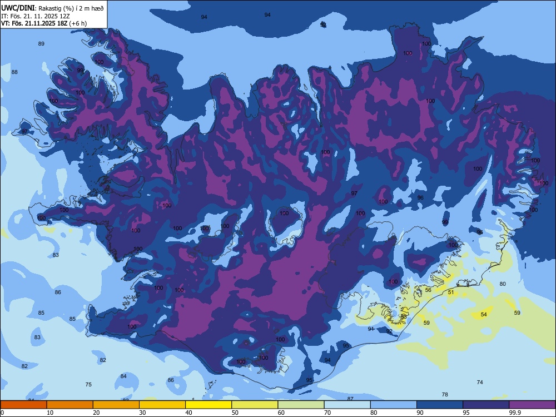Click the '10' tick label in the legend
This screenshot has height=417, width=556.
point(50,413)
